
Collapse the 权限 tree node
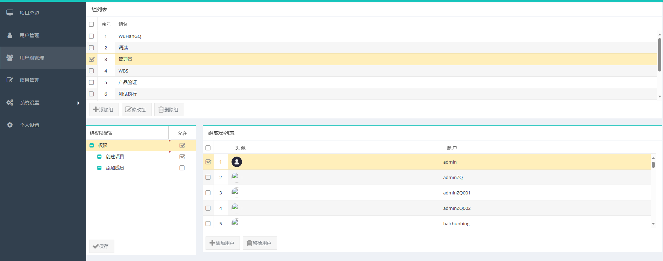pos(92,145)
